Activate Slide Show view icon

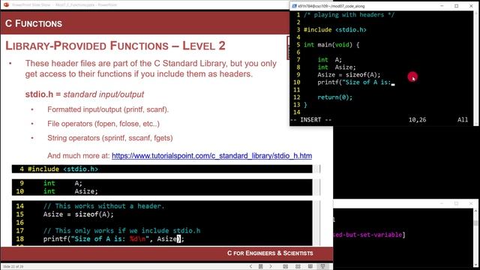tap(322, 267)
